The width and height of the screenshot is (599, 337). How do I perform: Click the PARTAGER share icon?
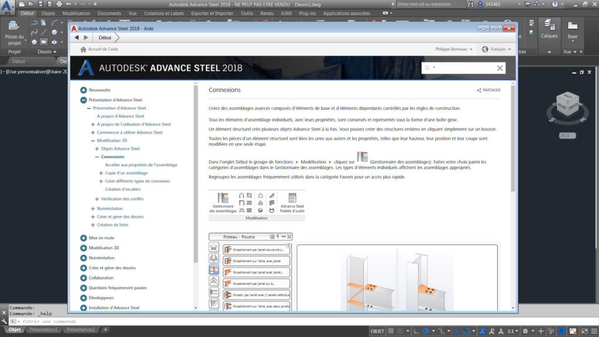coord(478,90)
